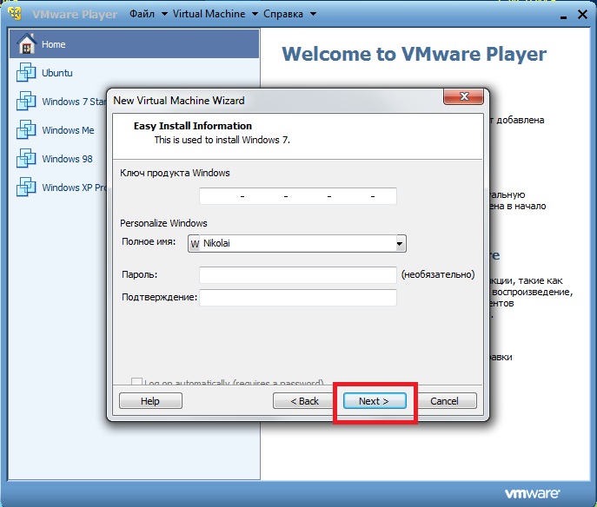The height and width of the screenshot is (507, 597).
Task: Open the full name combo box arrow
Action: point(400,243)
